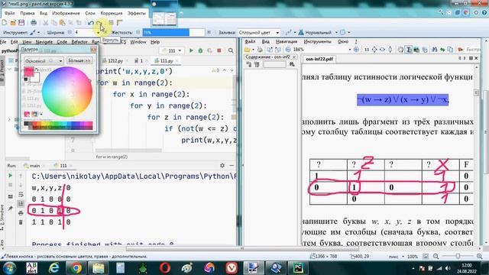Select the open image thumbnail in paint.net
The height and width of the screenshot is (275, 489).
pyautogui.click(x=164, y=18)
